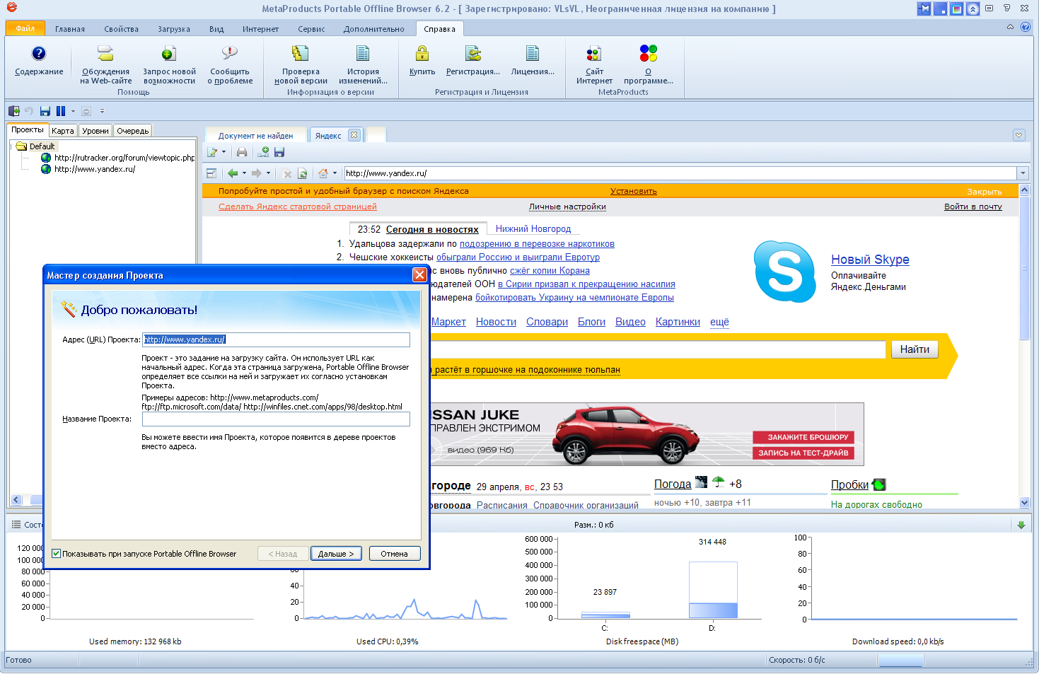Click into Адрес (URL) Проекта field
This screenshot has width=1039, height=674.
coord(277,339)
